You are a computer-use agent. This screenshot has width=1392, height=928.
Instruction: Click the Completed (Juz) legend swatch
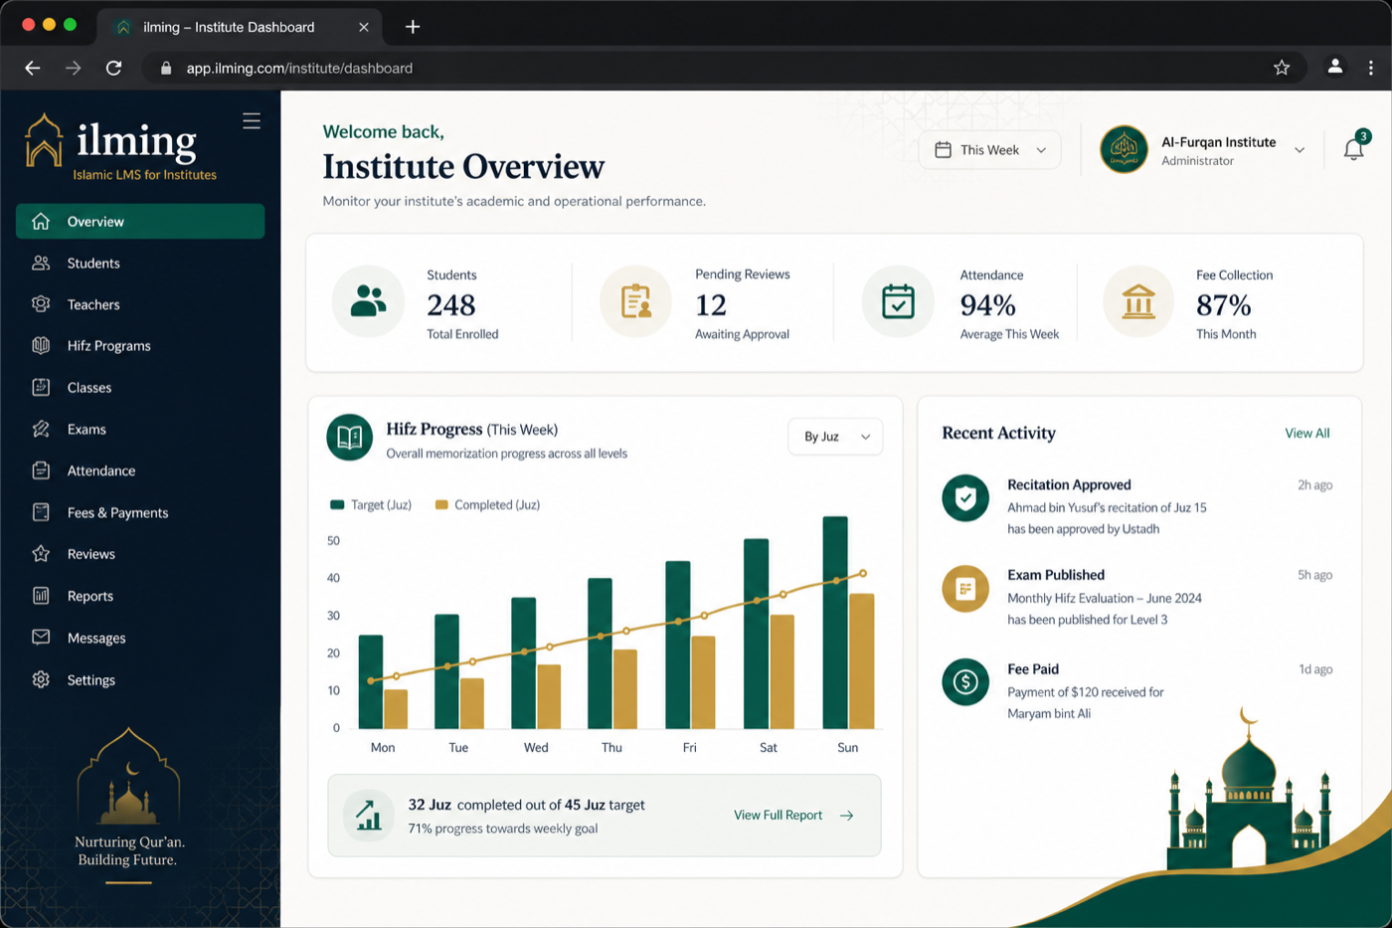(x=441, y=505)
